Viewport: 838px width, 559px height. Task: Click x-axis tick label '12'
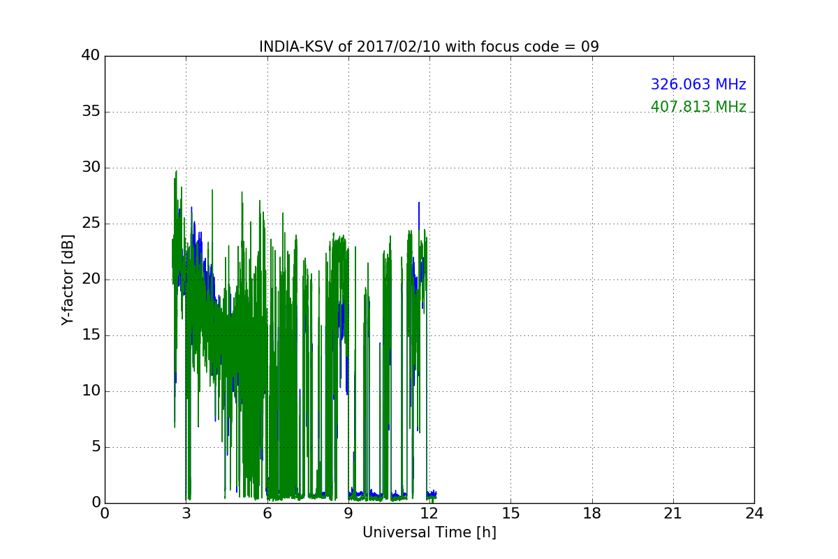click(x=429, y=514)
